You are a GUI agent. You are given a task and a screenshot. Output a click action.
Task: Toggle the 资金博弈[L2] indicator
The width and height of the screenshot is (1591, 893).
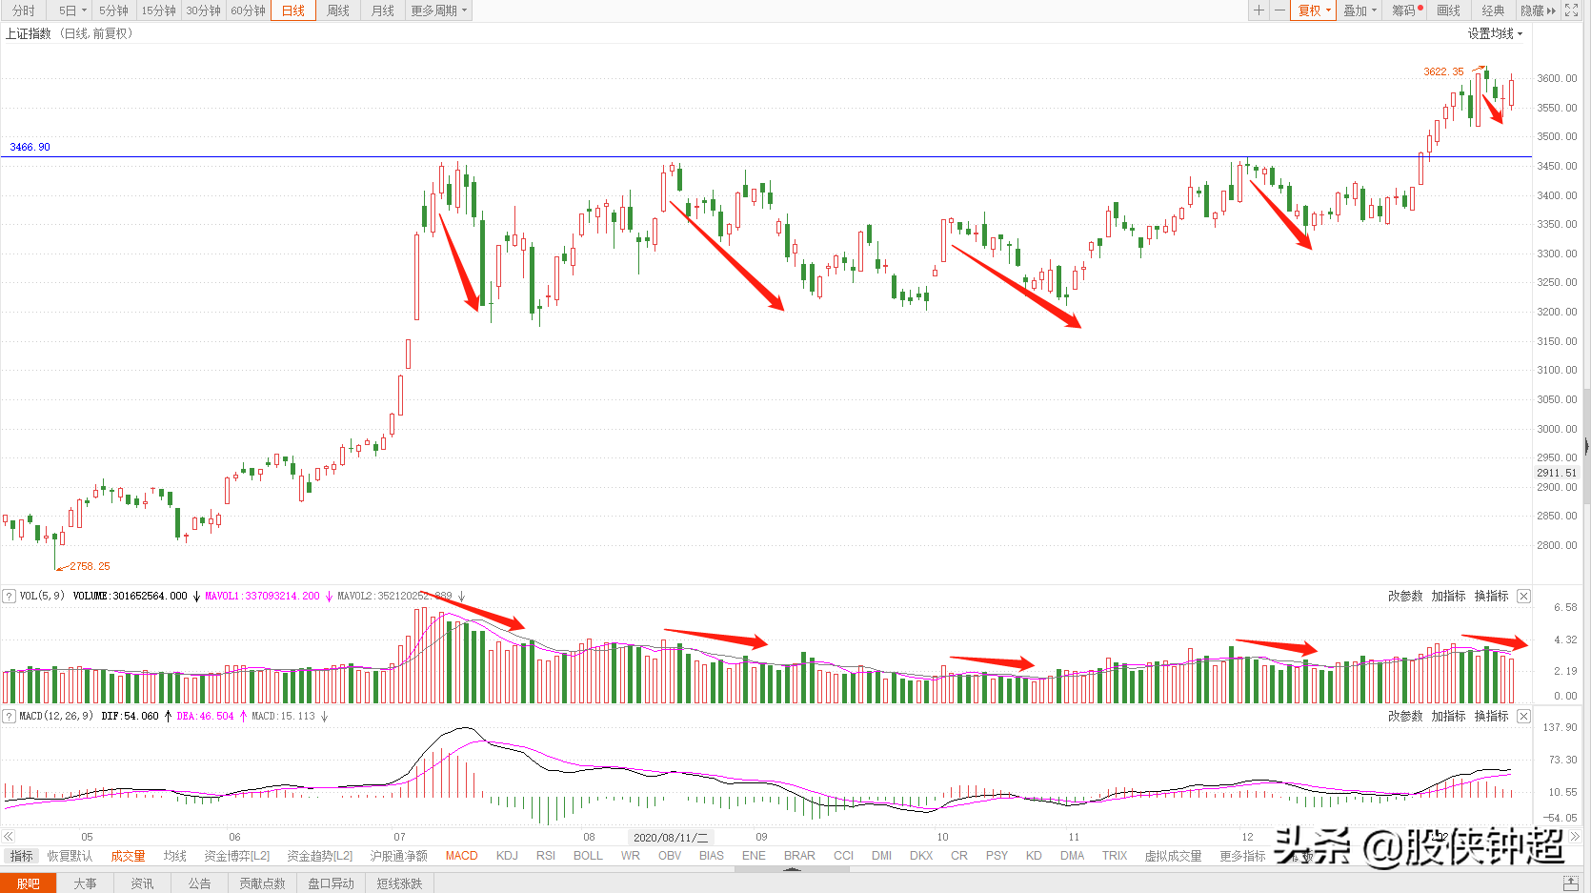pyautogui.click(x=237, y=856)
